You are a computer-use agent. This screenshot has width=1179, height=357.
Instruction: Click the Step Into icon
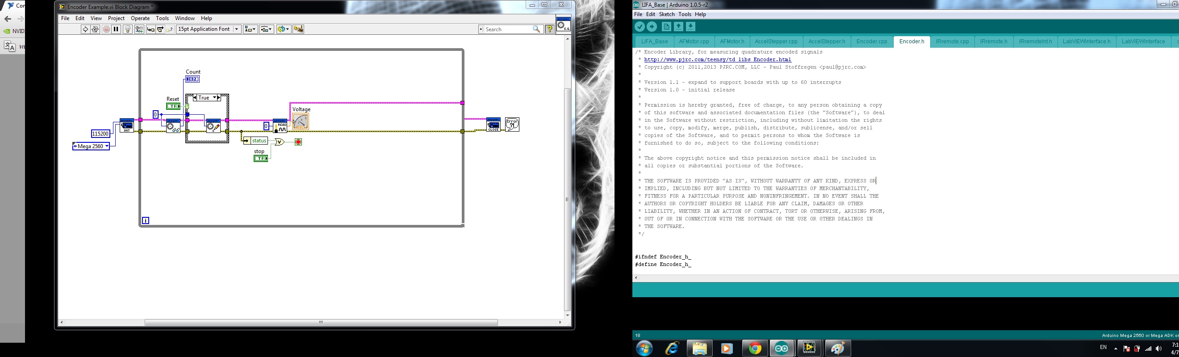coord(150,29)
